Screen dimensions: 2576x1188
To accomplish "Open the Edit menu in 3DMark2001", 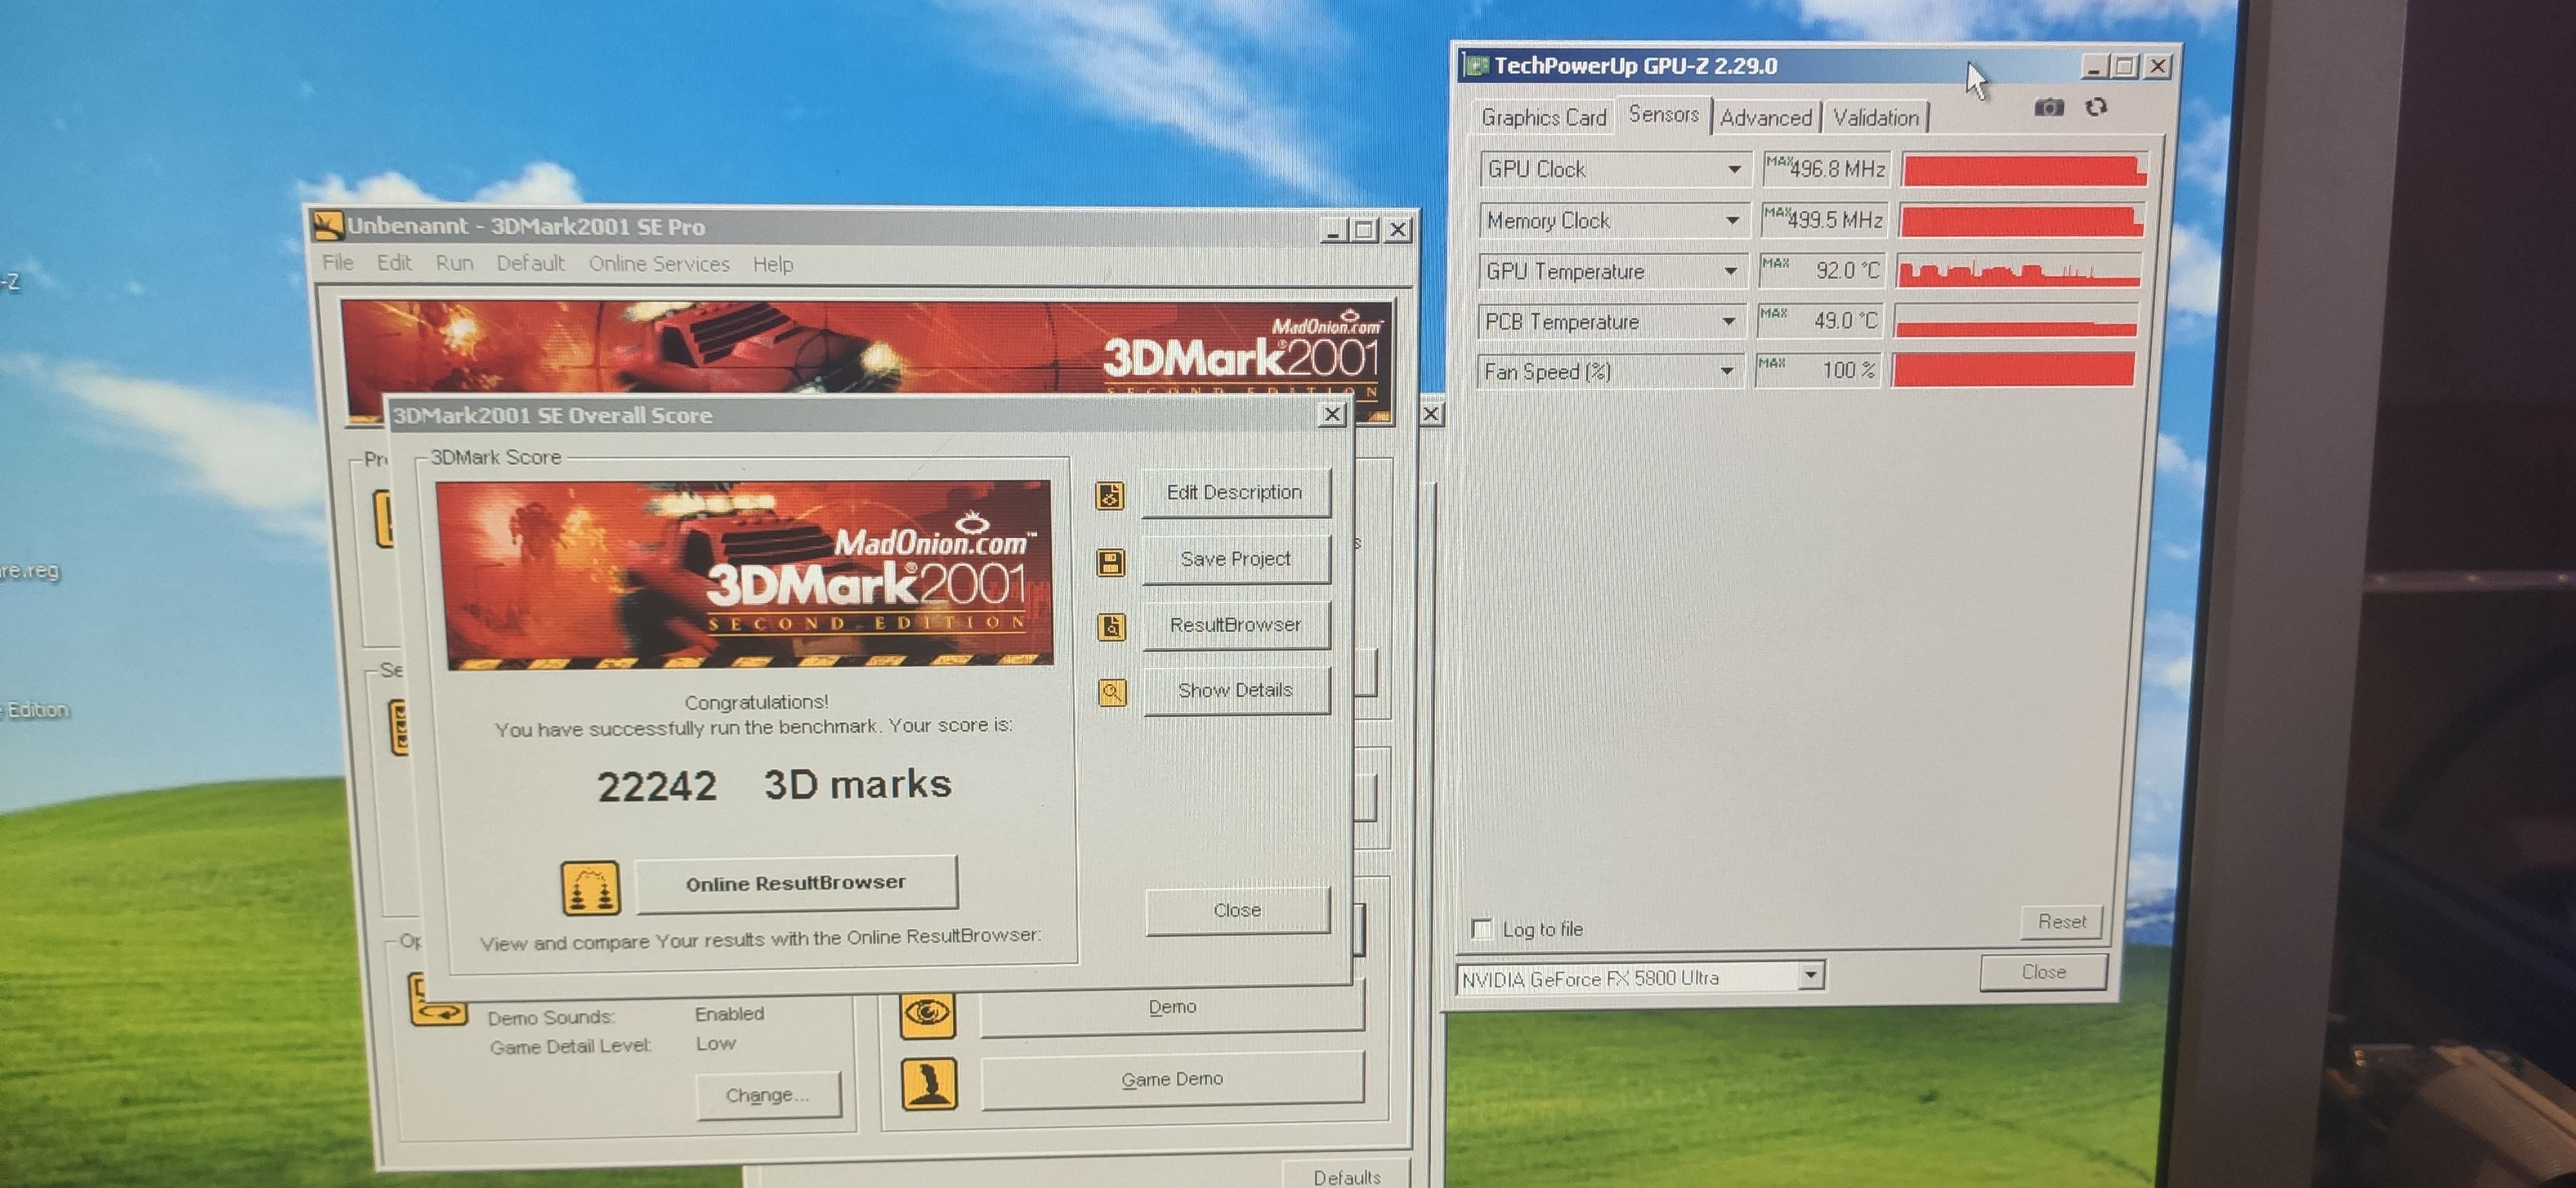I will pyautogui.click(x=394, y=263).
